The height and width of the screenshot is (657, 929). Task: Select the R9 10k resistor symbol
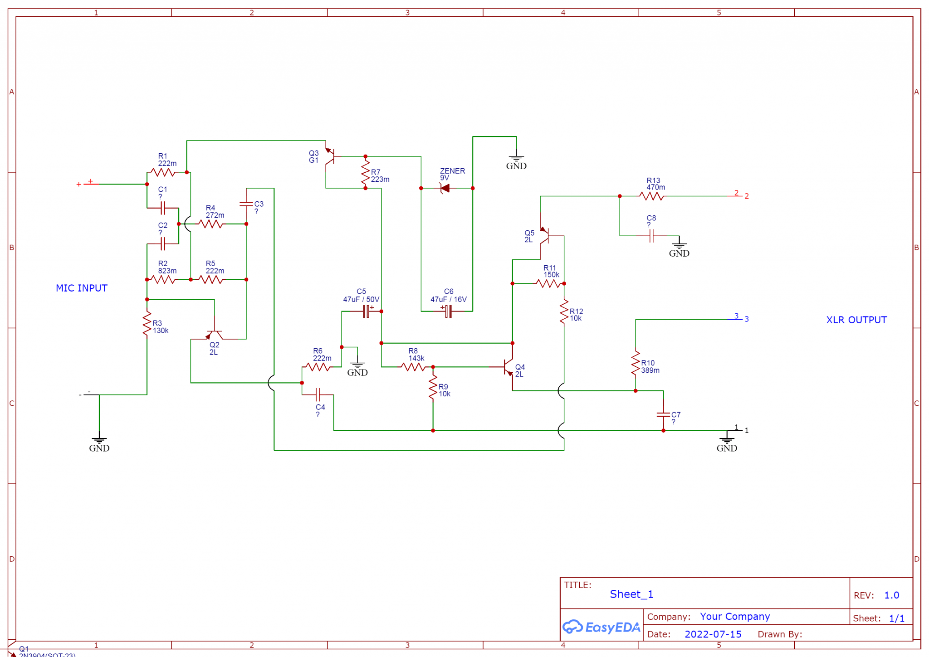point(433,387)
